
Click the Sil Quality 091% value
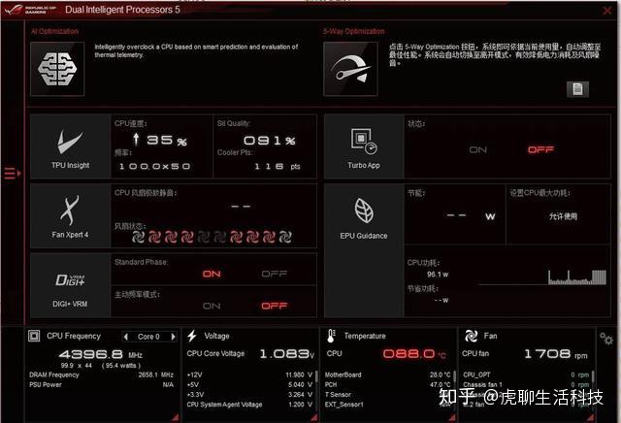pos(270,141)
